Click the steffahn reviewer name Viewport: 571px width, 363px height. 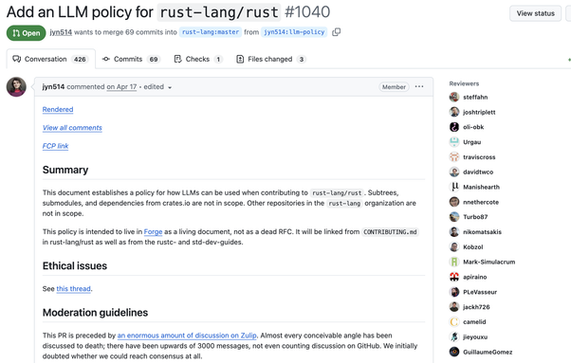pos(475,97)
